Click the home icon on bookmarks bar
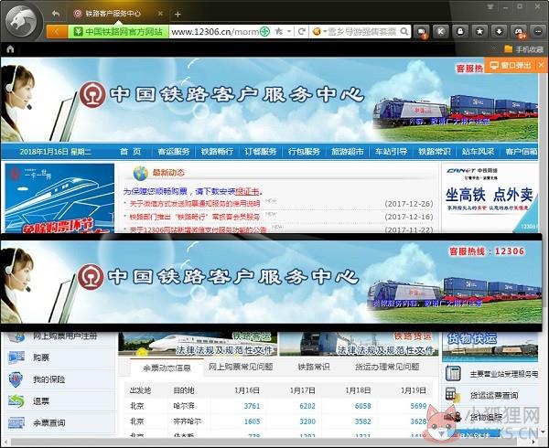The image size is (549, 448). (10, 49)
